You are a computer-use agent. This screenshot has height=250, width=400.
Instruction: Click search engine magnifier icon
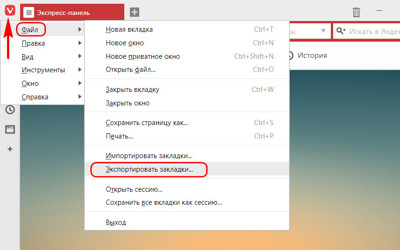[x=341, y=31]
